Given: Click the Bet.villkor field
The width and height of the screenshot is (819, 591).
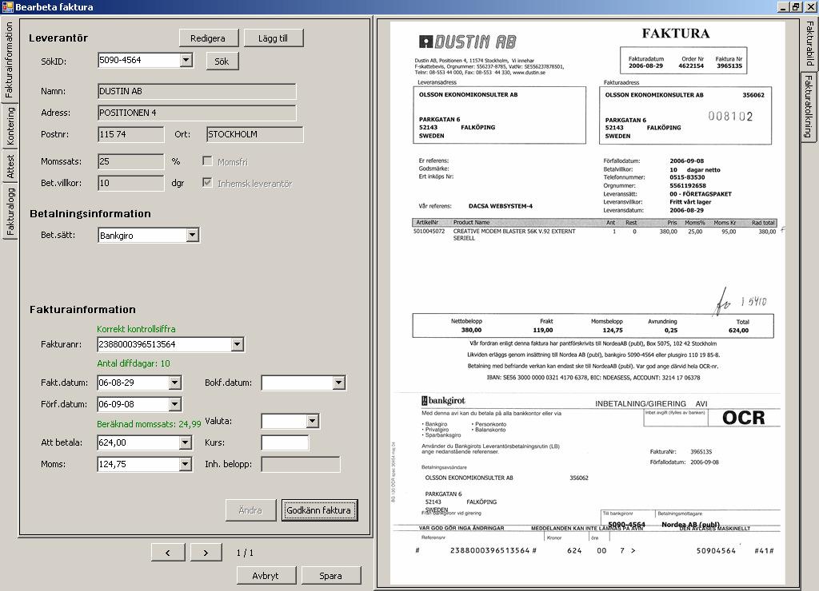Looking at the screenshot, I should click(130, 183).
